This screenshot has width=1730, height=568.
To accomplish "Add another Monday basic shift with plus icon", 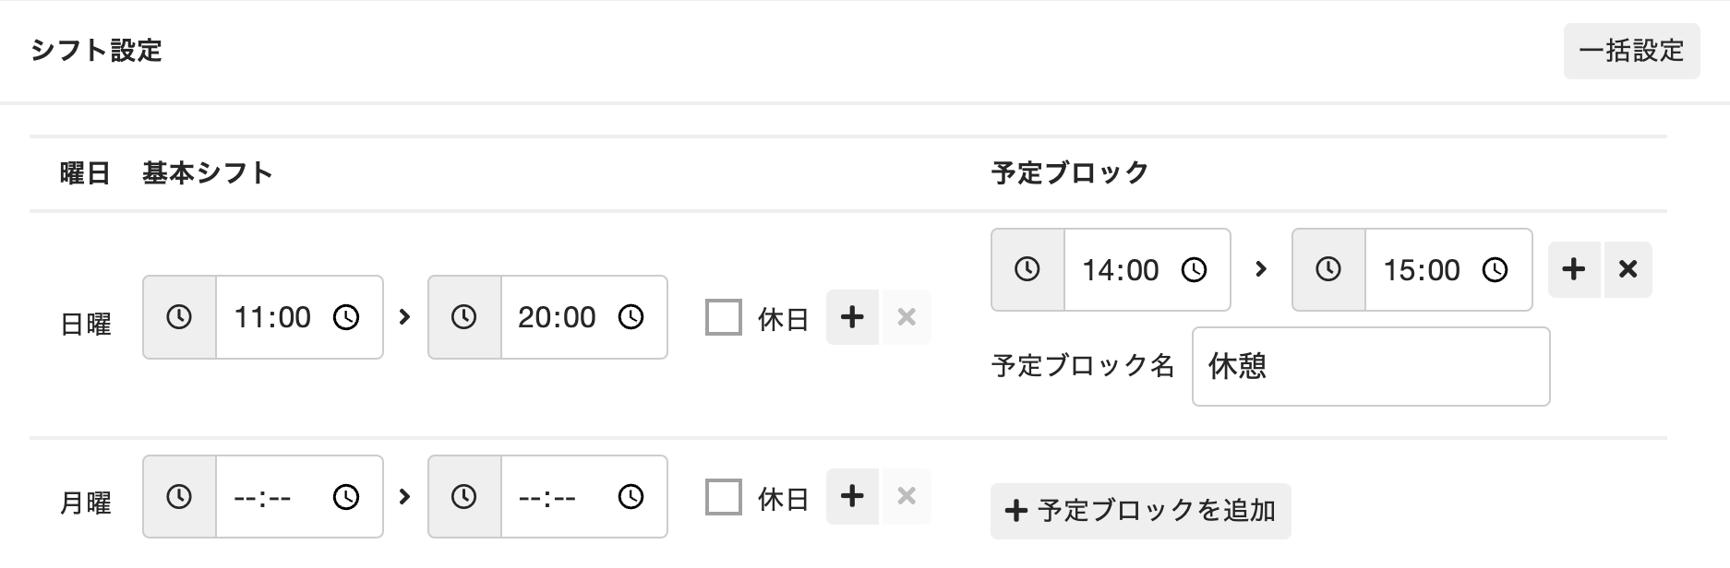I will click(x=852, y=497).
